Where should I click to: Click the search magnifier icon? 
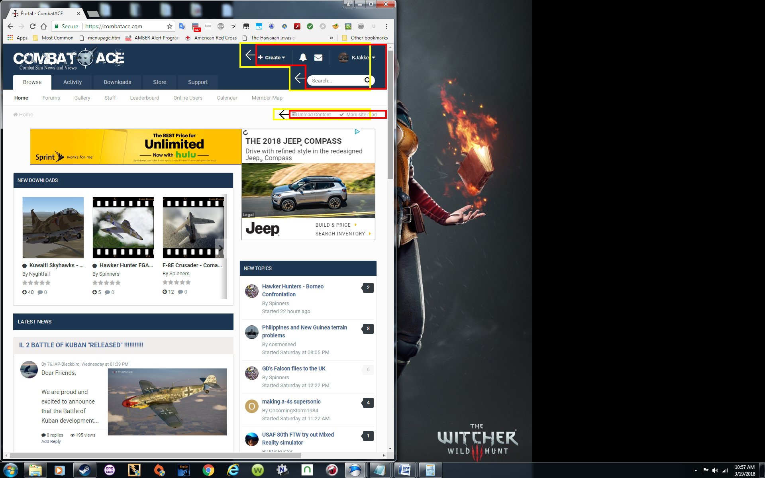pyautogui.click(x=367, y=80)
